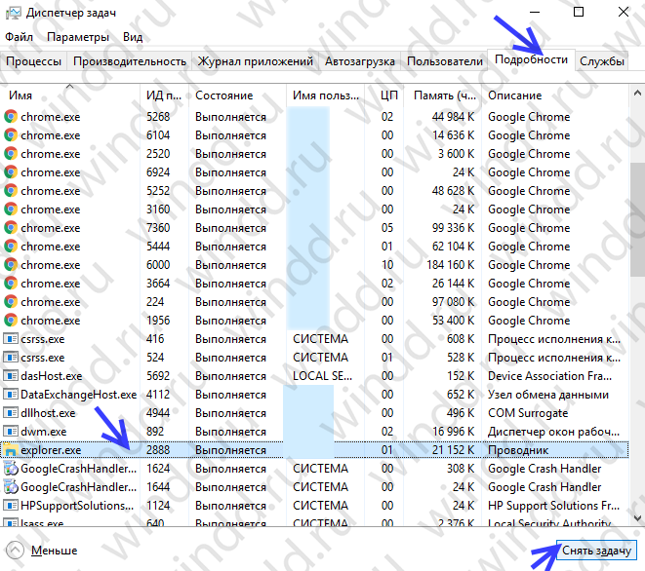Viewport: 645px width, 571px height.
Task: Select the Подробности tab
Action: click(x=531, y=60)
